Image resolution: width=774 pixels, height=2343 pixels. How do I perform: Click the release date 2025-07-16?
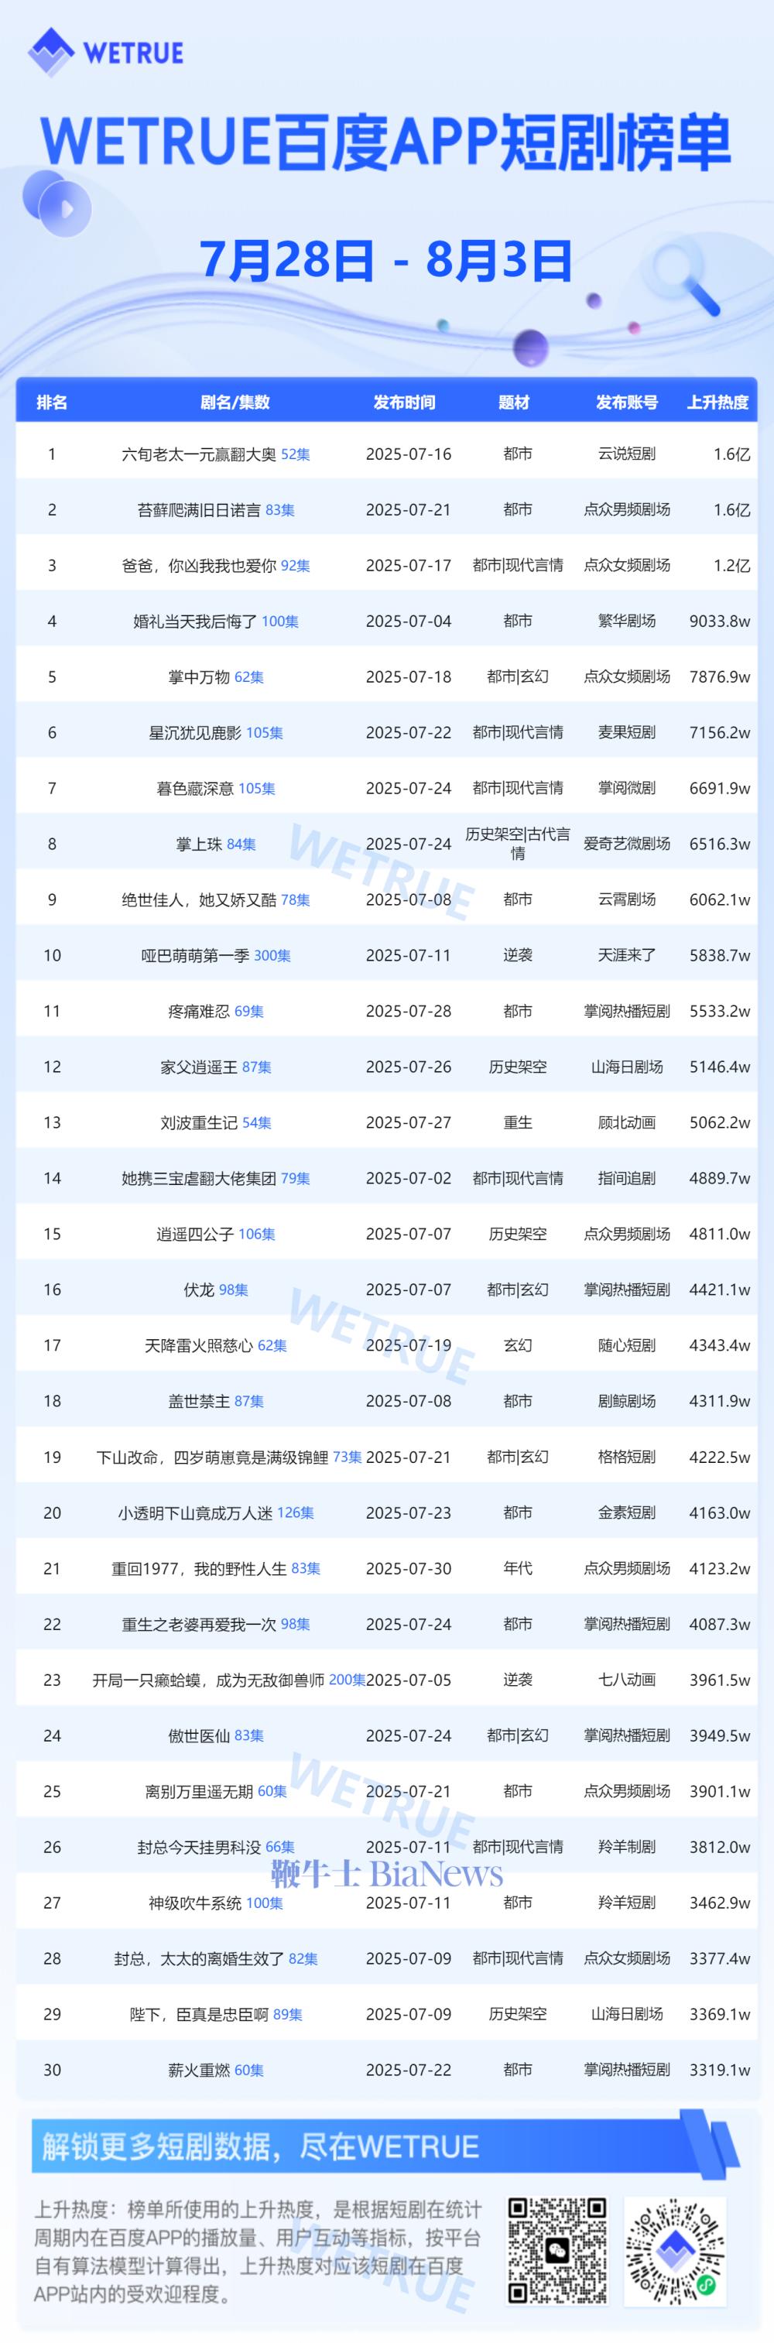[409, 454]
